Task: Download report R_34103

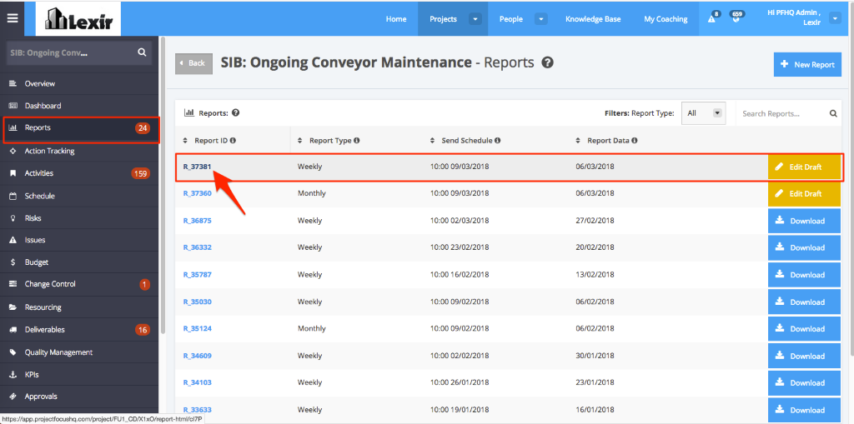Action: click(805, 382)
